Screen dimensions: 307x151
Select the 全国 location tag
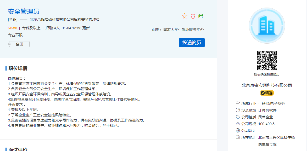pos(19,44)
